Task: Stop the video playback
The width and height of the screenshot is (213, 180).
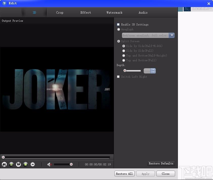Action: [x=26, y=164]
